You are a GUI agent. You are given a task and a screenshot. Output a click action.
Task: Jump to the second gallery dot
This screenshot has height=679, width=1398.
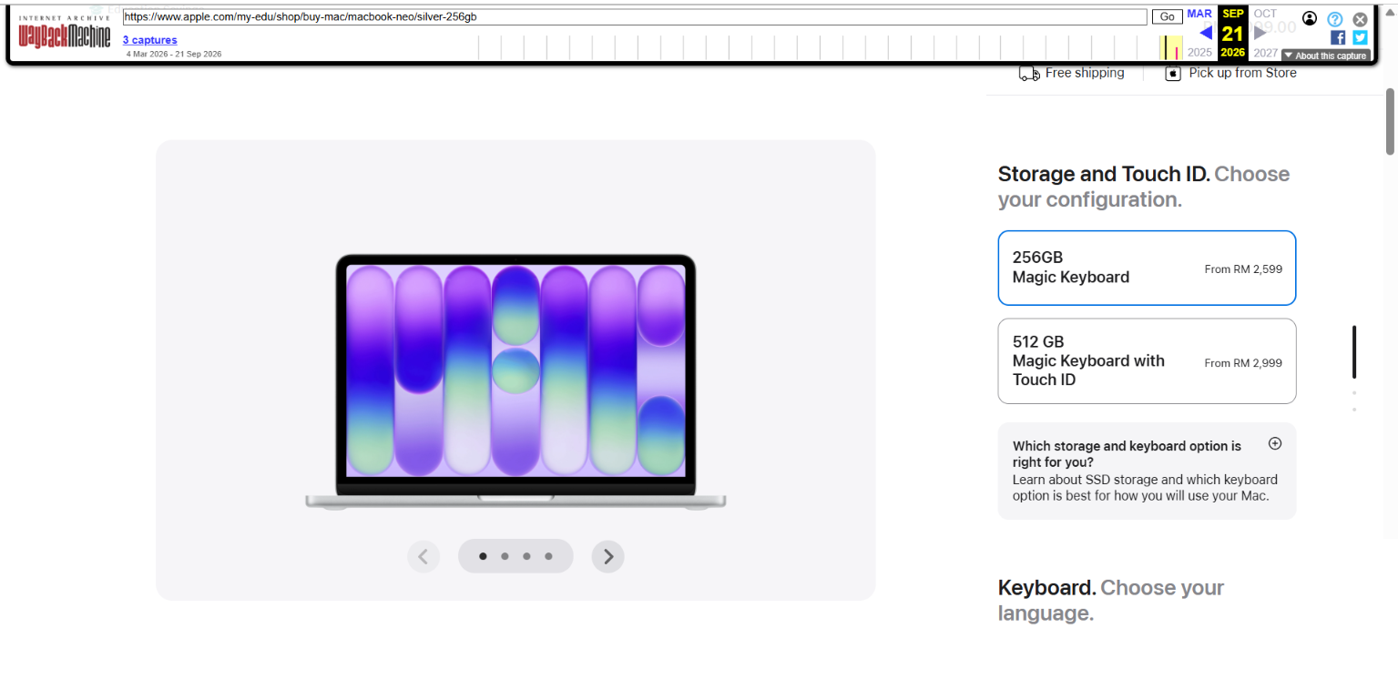[505, 556]
